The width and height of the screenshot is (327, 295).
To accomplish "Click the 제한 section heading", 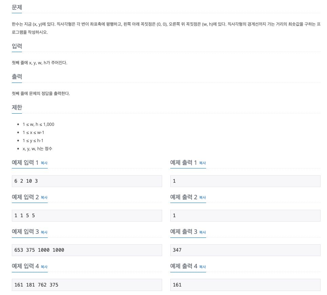I will [x=17, y=107].
